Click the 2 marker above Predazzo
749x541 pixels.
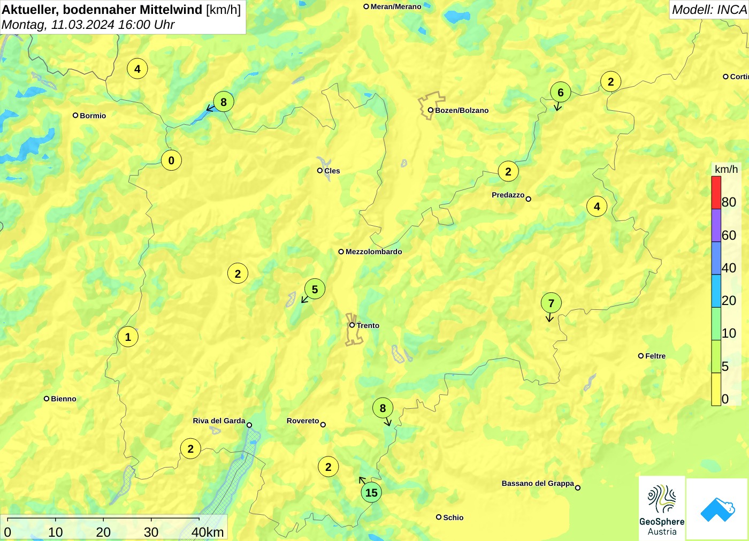(508, 171)
